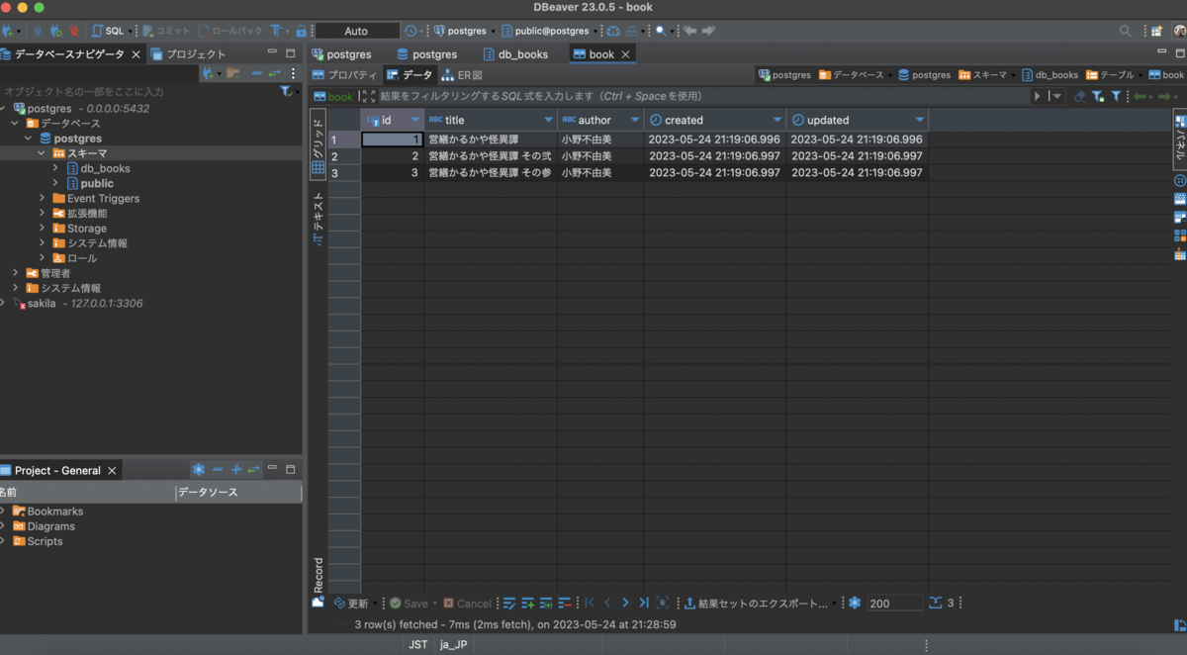Click the コミット button
Screen dimensions: 1187x655
(166, 31)
